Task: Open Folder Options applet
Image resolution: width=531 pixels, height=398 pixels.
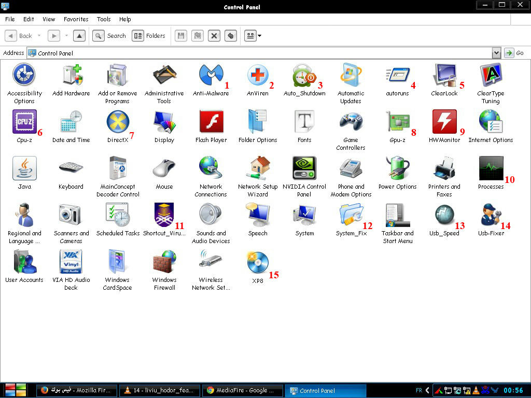Action: coord(257,121)
